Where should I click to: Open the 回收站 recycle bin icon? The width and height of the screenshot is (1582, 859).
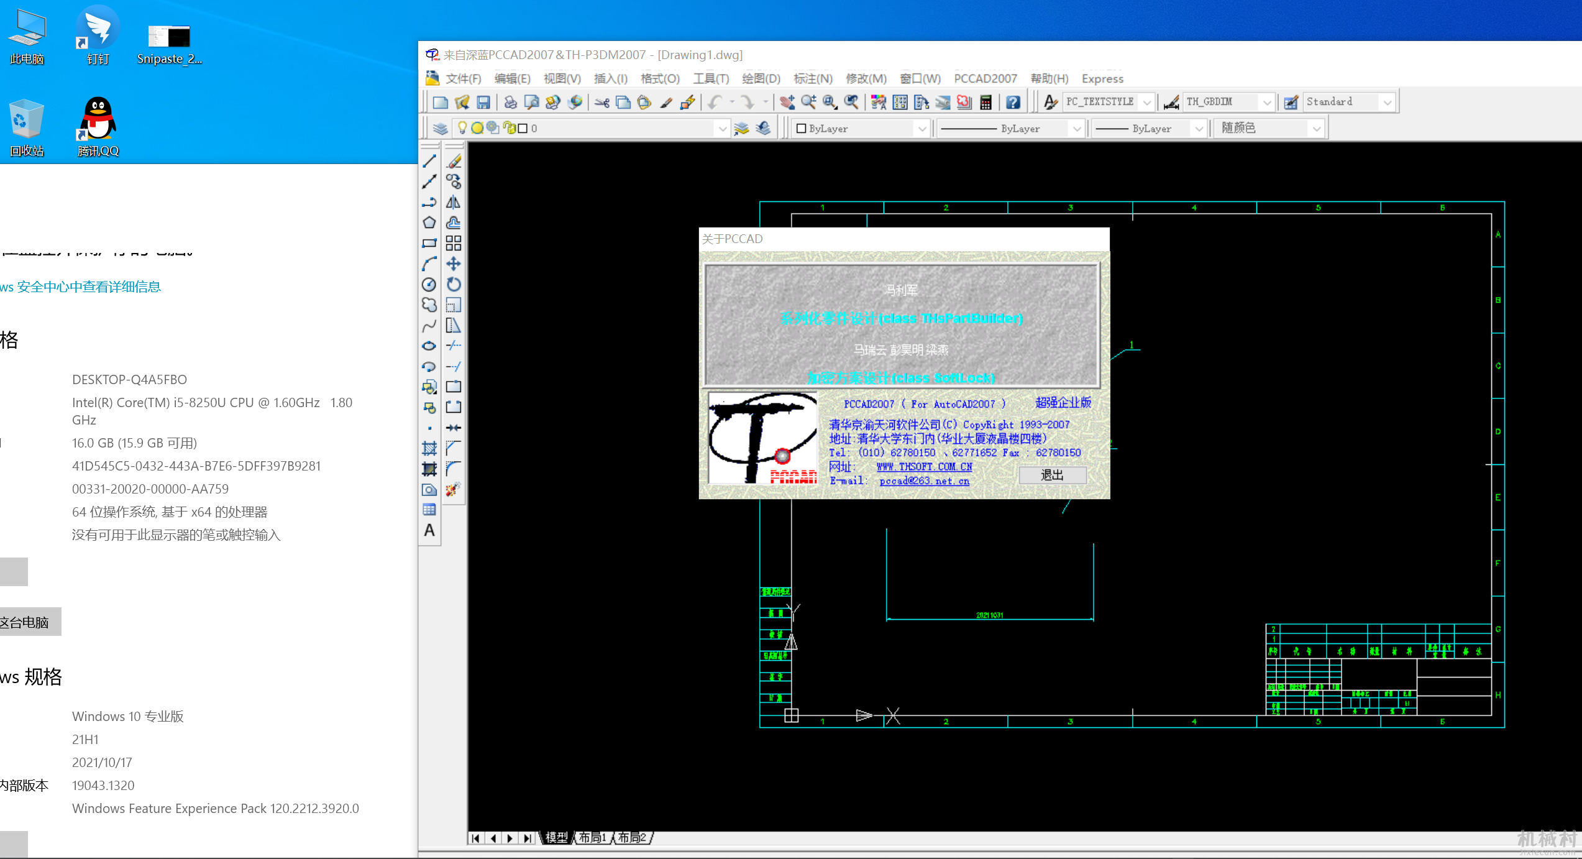(x=27, y=126)
